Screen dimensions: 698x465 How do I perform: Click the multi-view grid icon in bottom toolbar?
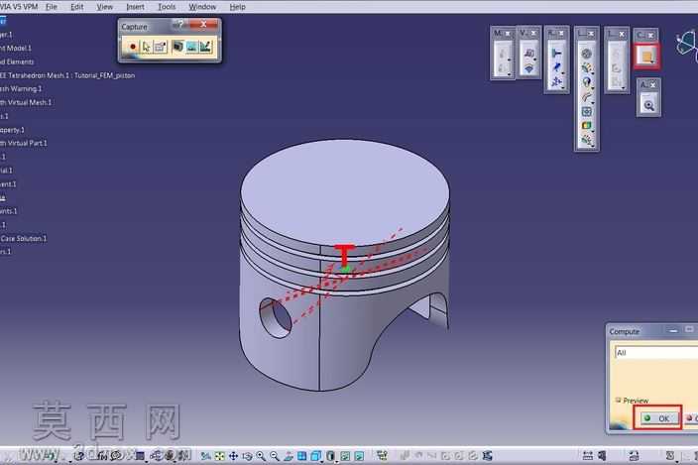(301, 456)
